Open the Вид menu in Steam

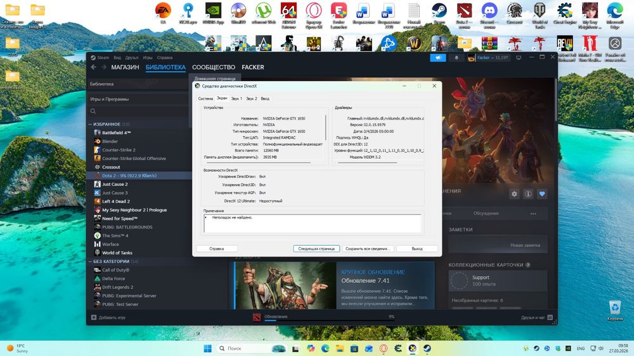[x=117, y=58]
